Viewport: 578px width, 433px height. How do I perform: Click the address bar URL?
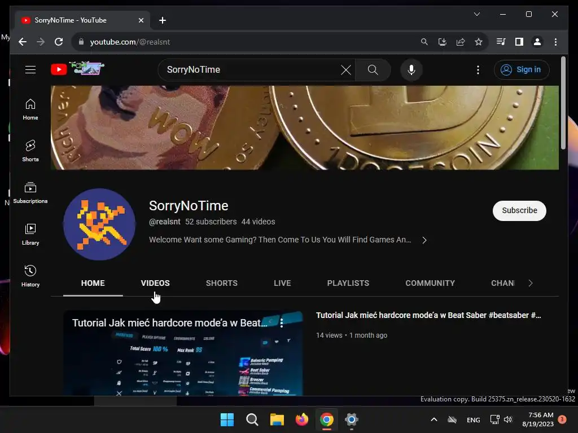pyautogui.click(x=130, y=42)
